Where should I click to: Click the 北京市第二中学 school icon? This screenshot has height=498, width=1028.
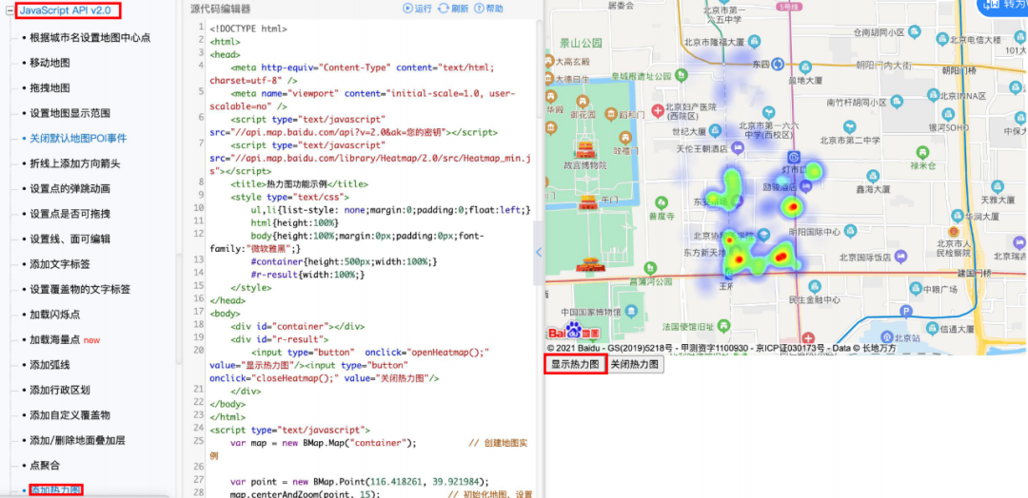point(850,126)
